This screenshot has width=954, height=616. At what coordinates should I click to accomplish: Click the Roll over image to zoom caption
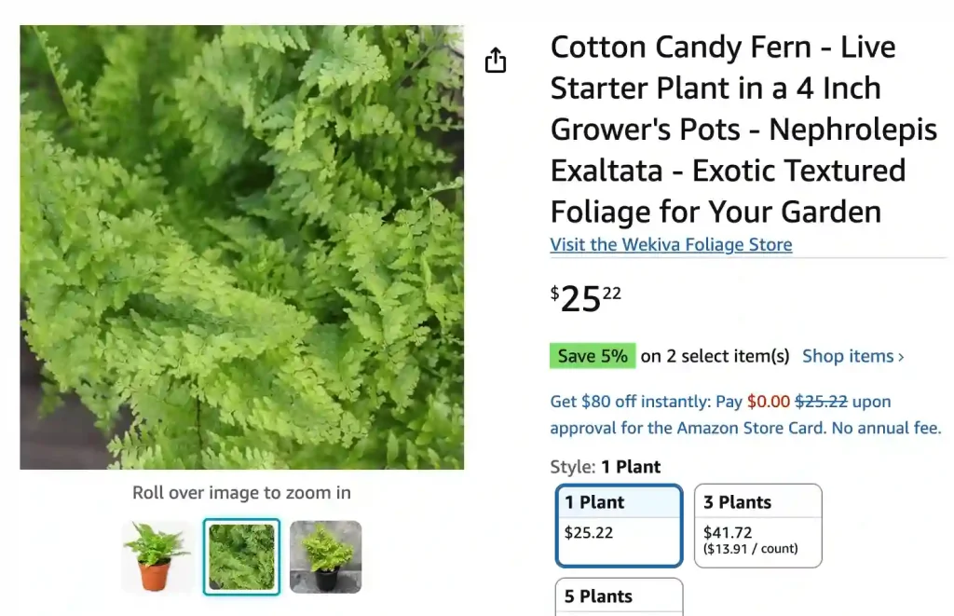coord(240,493)
